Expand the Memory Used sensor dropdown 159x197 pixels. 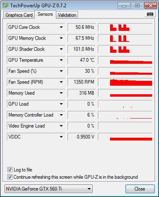[61, 93]
